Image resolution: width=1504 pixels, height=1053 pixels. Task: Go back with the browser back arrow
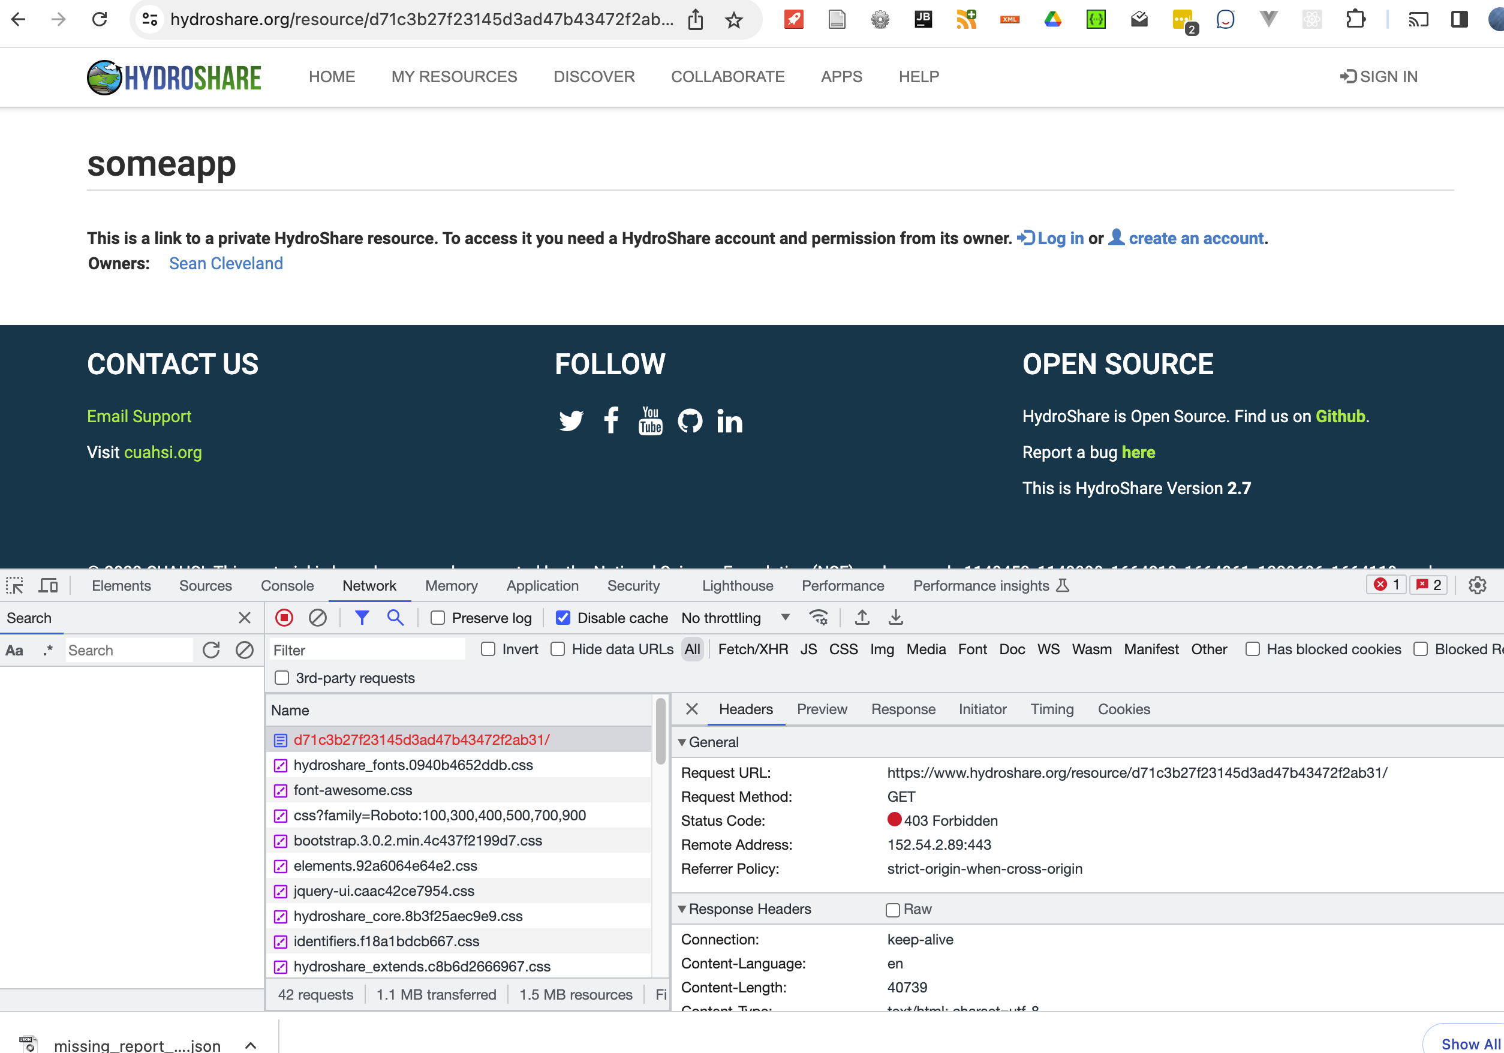[19, 20]
